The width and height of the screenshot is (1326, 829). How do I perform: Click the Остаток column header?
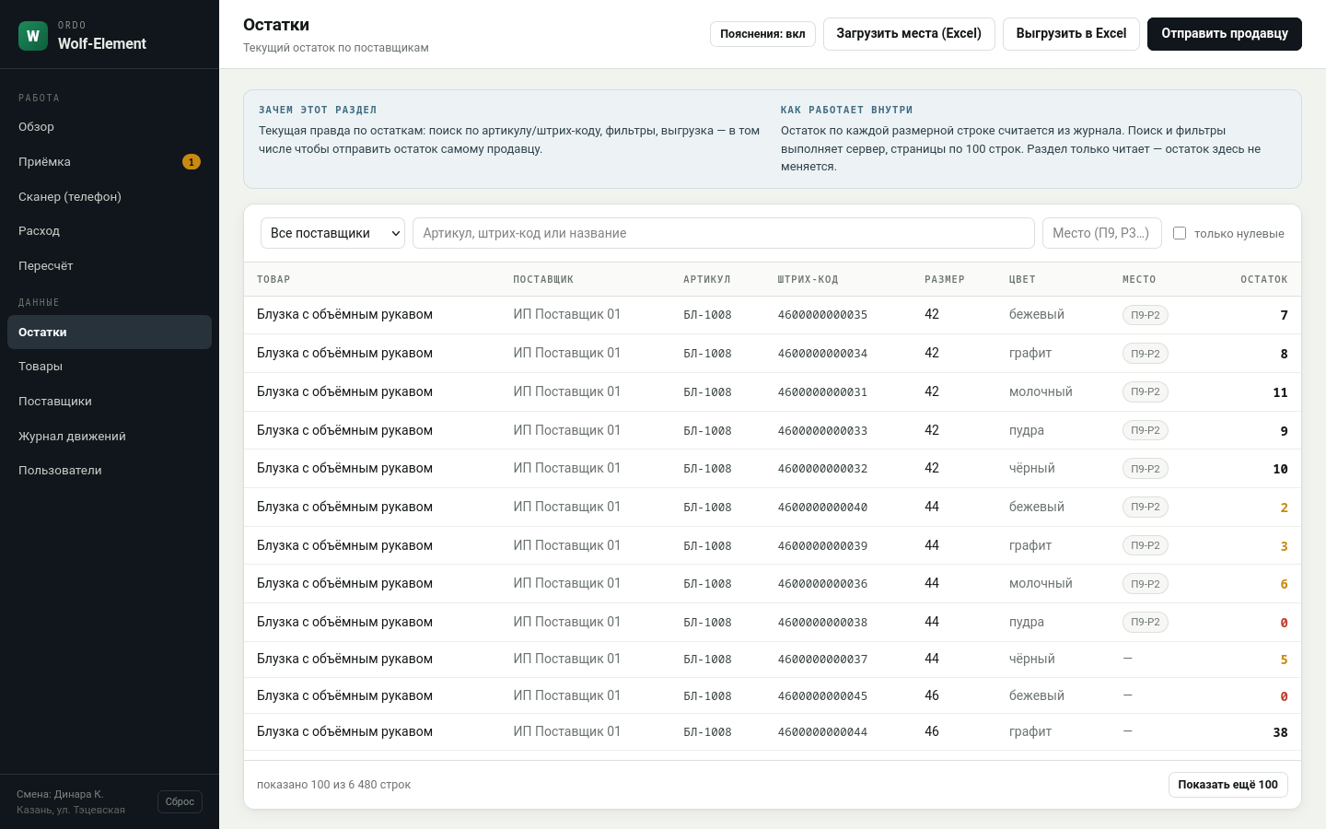pyautogui.click(x=1263, y=280)
